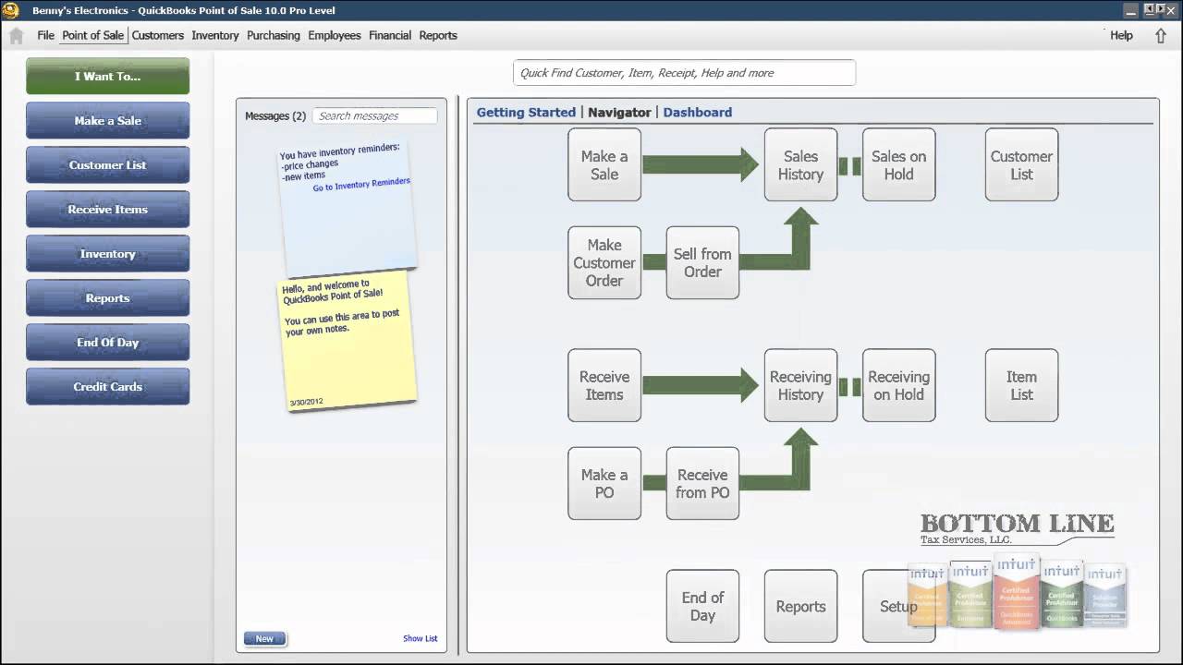Click the I Want To... button
Viewport: 1183px width, 665px height.
pos(108,76)
